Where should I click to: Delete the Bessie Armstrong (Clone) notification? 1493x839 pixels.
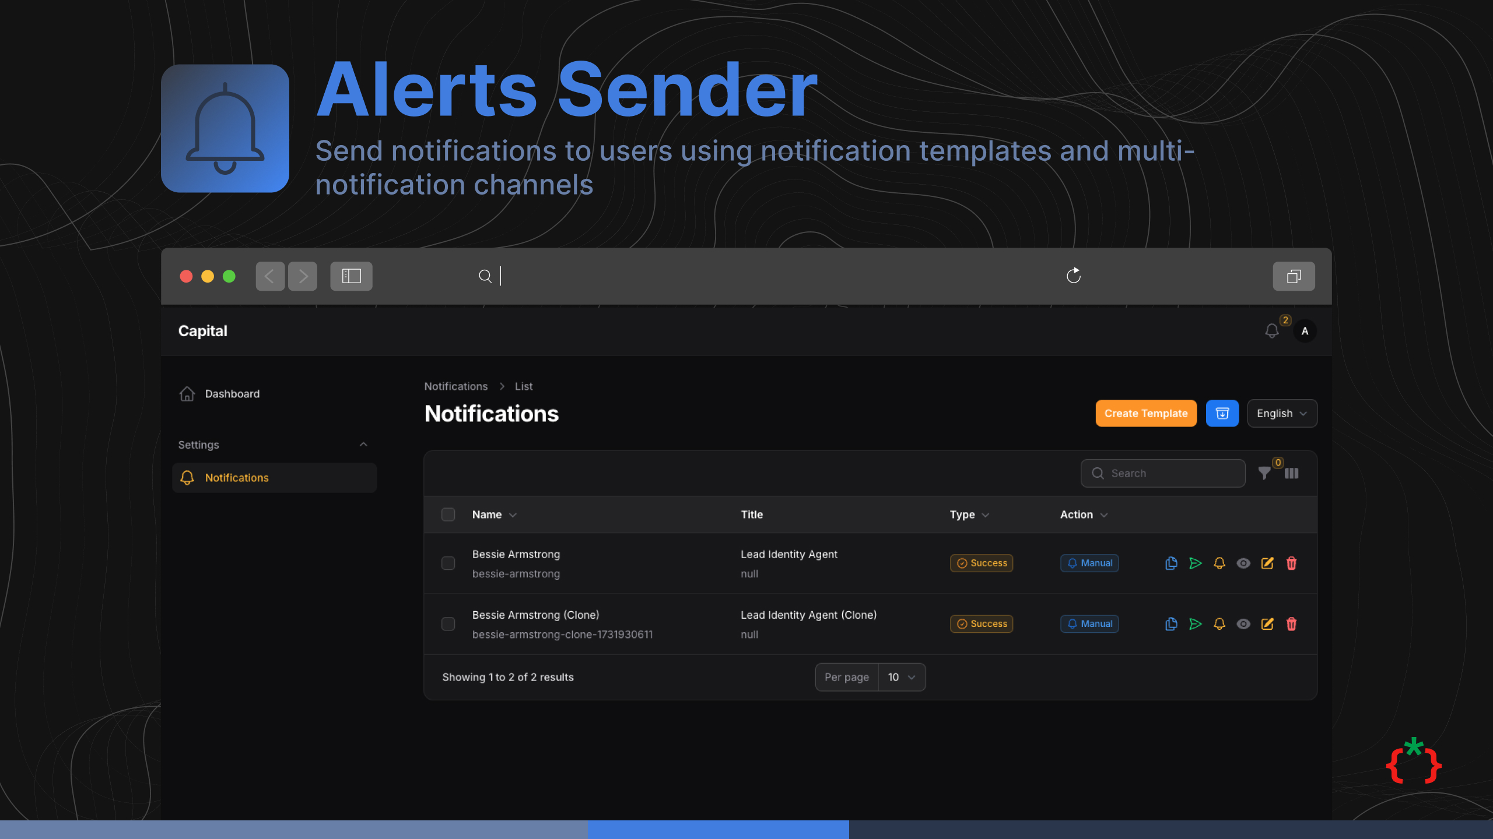pyautogui.click(x=1291, y=623)
